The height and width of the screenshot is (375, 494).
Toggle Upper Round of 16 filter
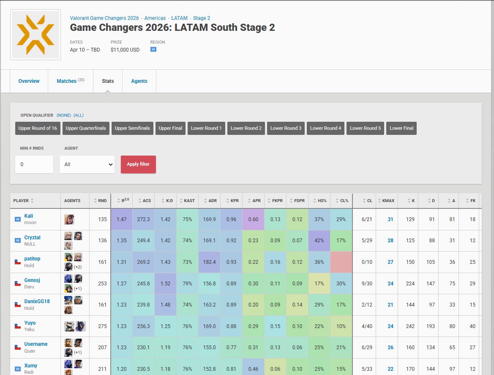click(x=38, y=128)
